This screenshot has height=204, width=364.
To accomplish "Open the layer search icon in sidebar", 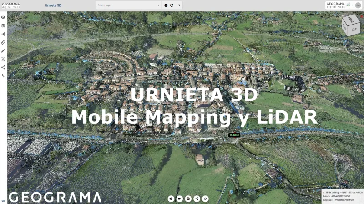I will (x=3, y=25).
